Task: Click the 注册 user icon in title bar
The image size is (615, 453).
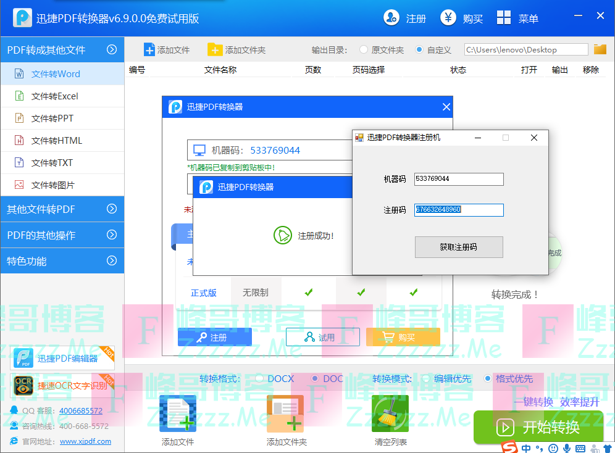Action: click(x=391, y=18)
